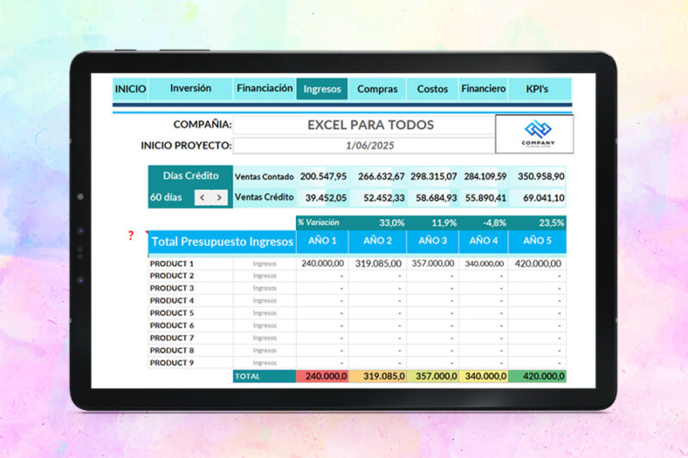Click the Ingresos label in PRODUCT 1 row
The height and width of the screenshot is (458, 688).
pyautogui.click(x=265, y=264)
